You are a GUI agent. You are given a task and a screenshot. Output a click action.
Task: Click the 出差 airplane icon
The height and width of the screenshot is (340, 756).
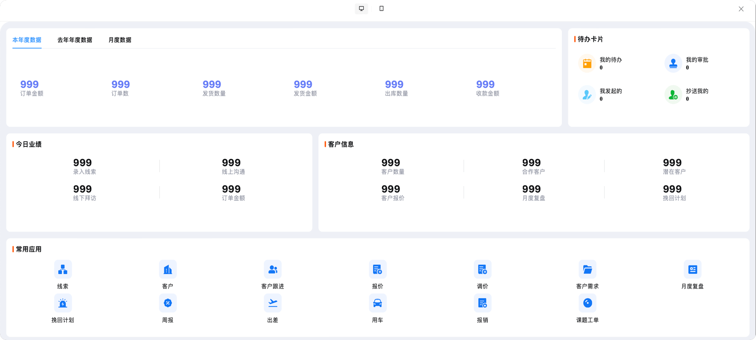pos(273,303)
